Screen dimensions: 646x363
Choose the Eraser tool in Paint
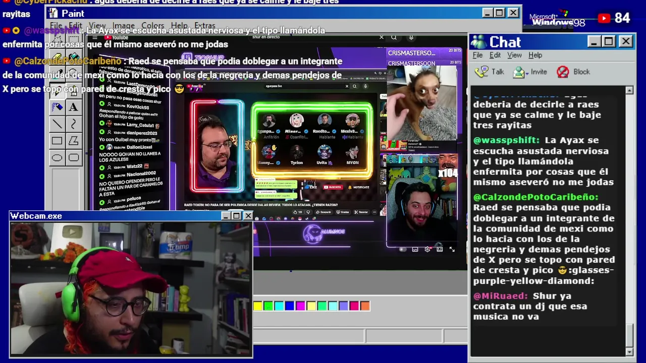57,56
